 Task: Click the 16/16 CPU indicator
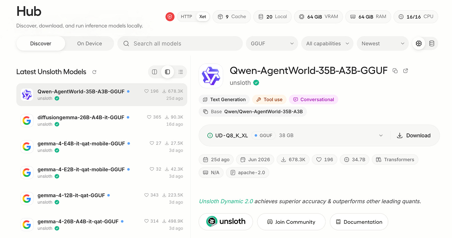416,17
